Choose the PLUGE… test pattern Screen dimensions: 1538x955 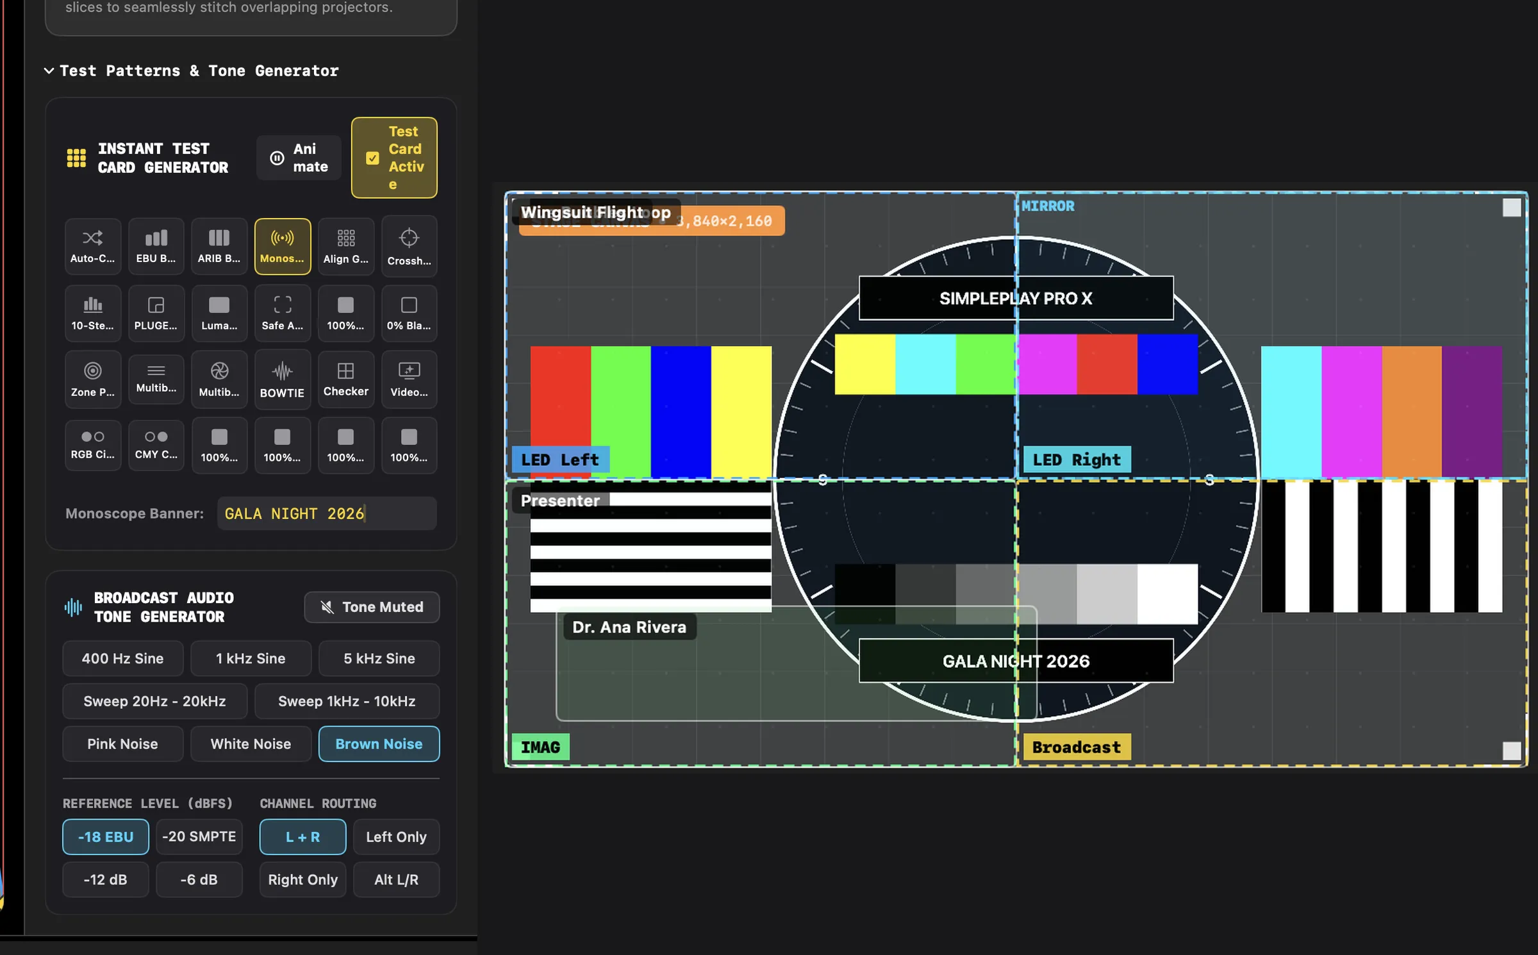(x=156, y=313)
